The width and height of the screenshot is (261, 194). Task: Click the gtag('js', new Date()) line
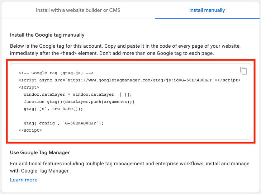pos(53,109)
